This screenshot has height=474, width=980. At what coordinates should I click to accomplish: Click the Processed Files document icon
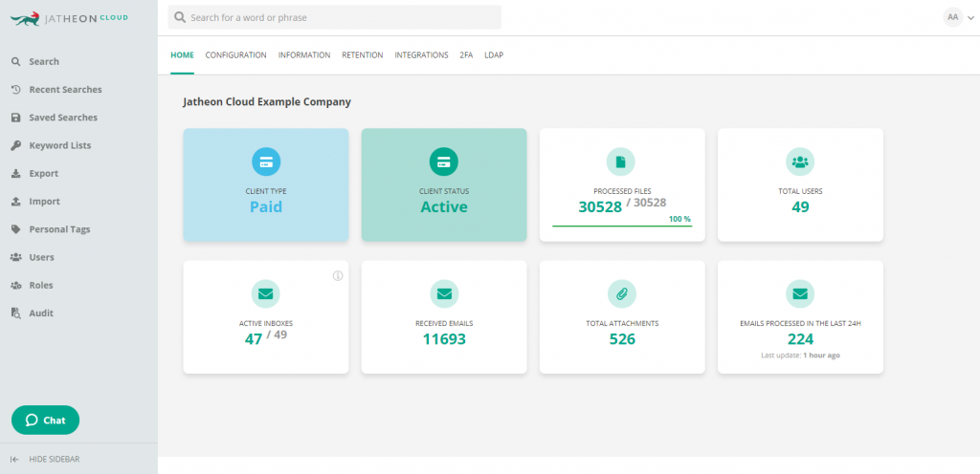tap(620, 162)
